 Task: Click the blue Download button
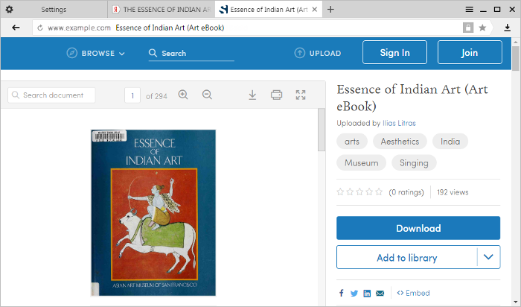[x=418, y=228]
